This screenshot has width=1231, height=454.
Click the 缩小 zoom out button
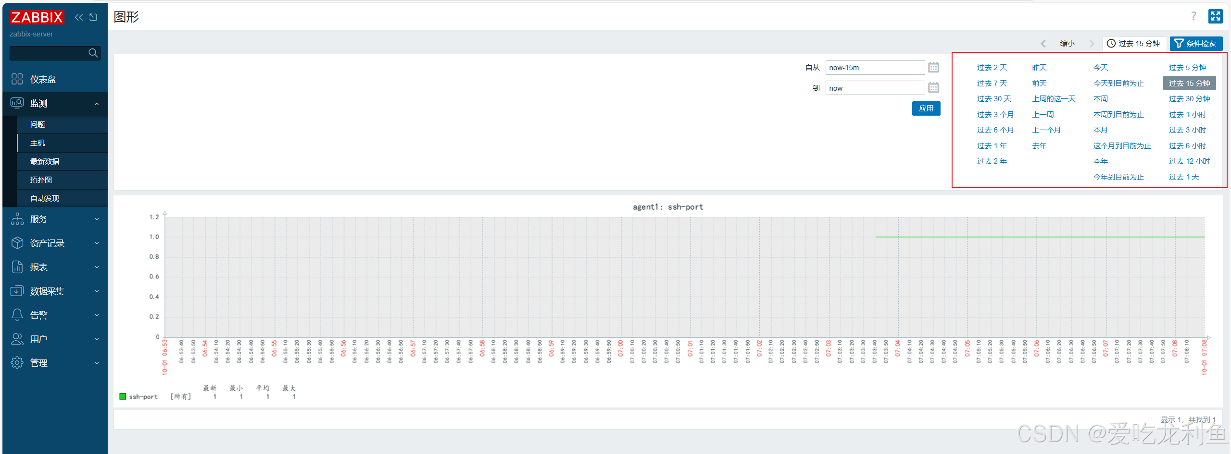point(1067,44)
